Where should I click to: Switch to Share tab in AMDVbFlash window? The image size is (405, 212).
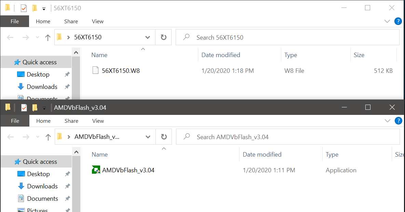click(71, 121)
